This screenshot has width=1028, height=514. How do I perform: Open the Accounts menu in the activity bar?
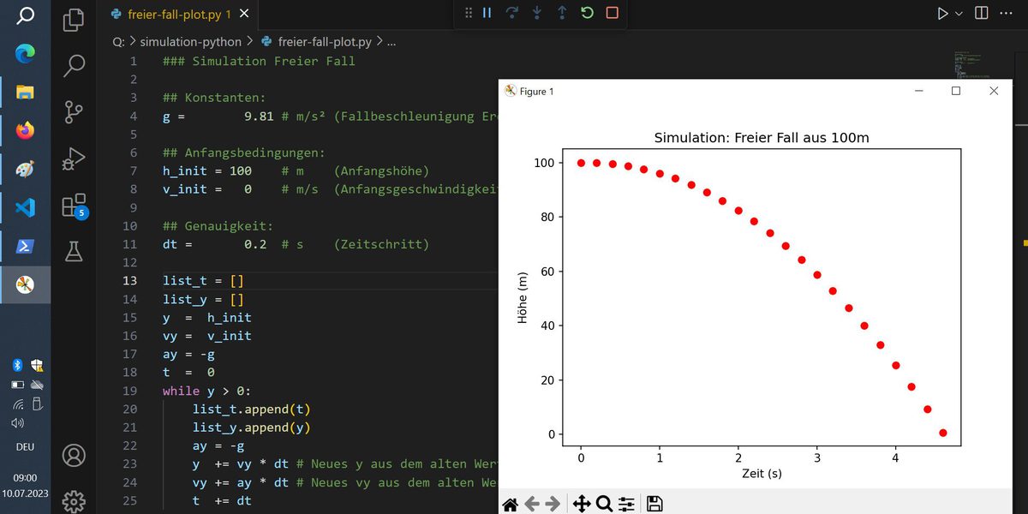(x=75, y=455)
